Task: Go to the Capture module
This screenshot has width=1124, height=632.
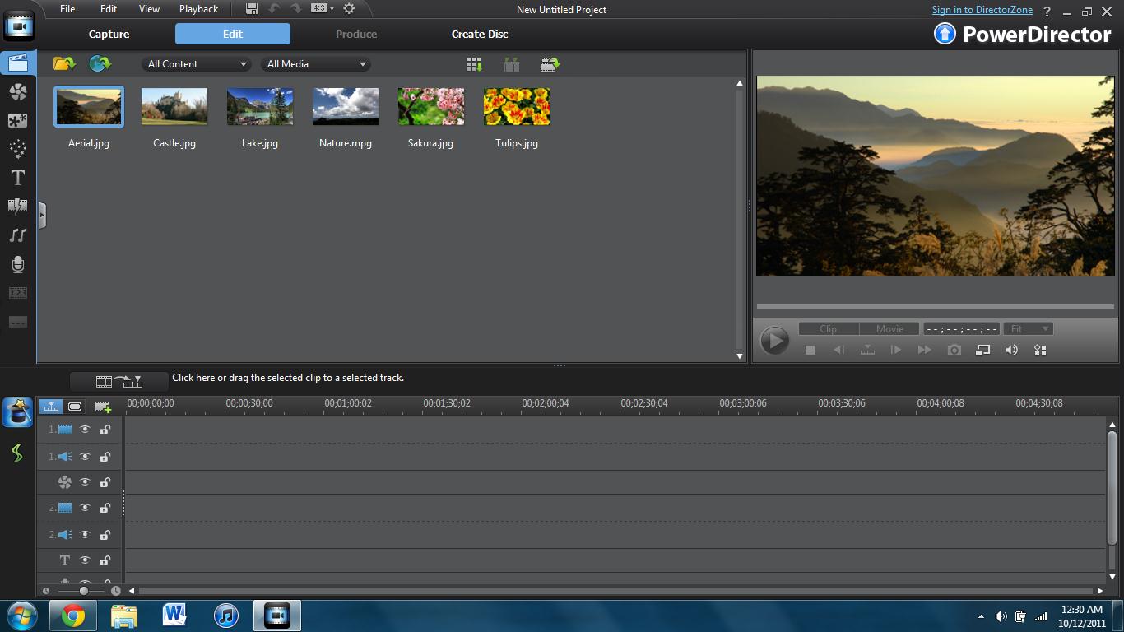Action: [109, 34]
